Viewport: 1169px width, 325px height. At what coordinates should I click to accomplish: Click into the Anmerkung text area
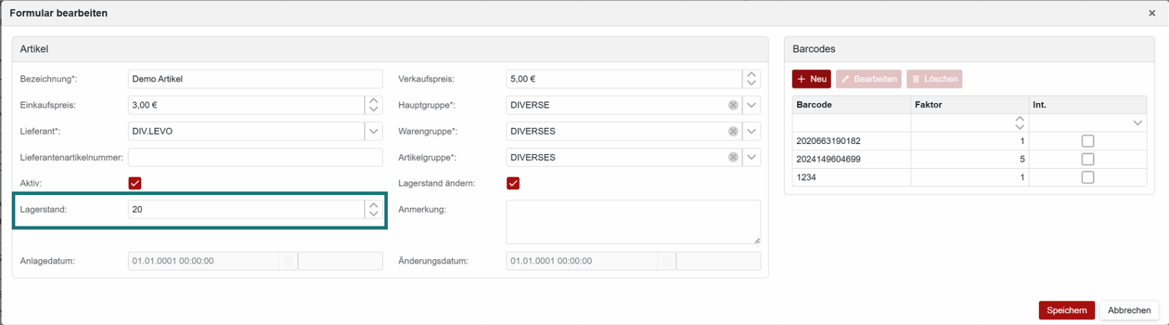tap(633, 222)
